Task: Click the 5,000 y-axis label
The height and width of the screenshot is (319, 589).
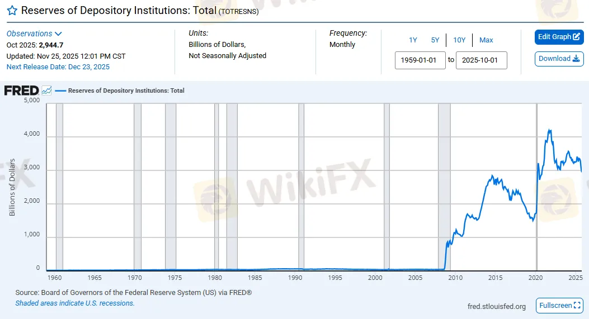Action: 31,100
